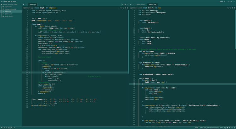Screen dimensions: 236x129
Task: Click 'type WeightedEdge' line in dijkstra.rust
Action: [x=156, y=74]
